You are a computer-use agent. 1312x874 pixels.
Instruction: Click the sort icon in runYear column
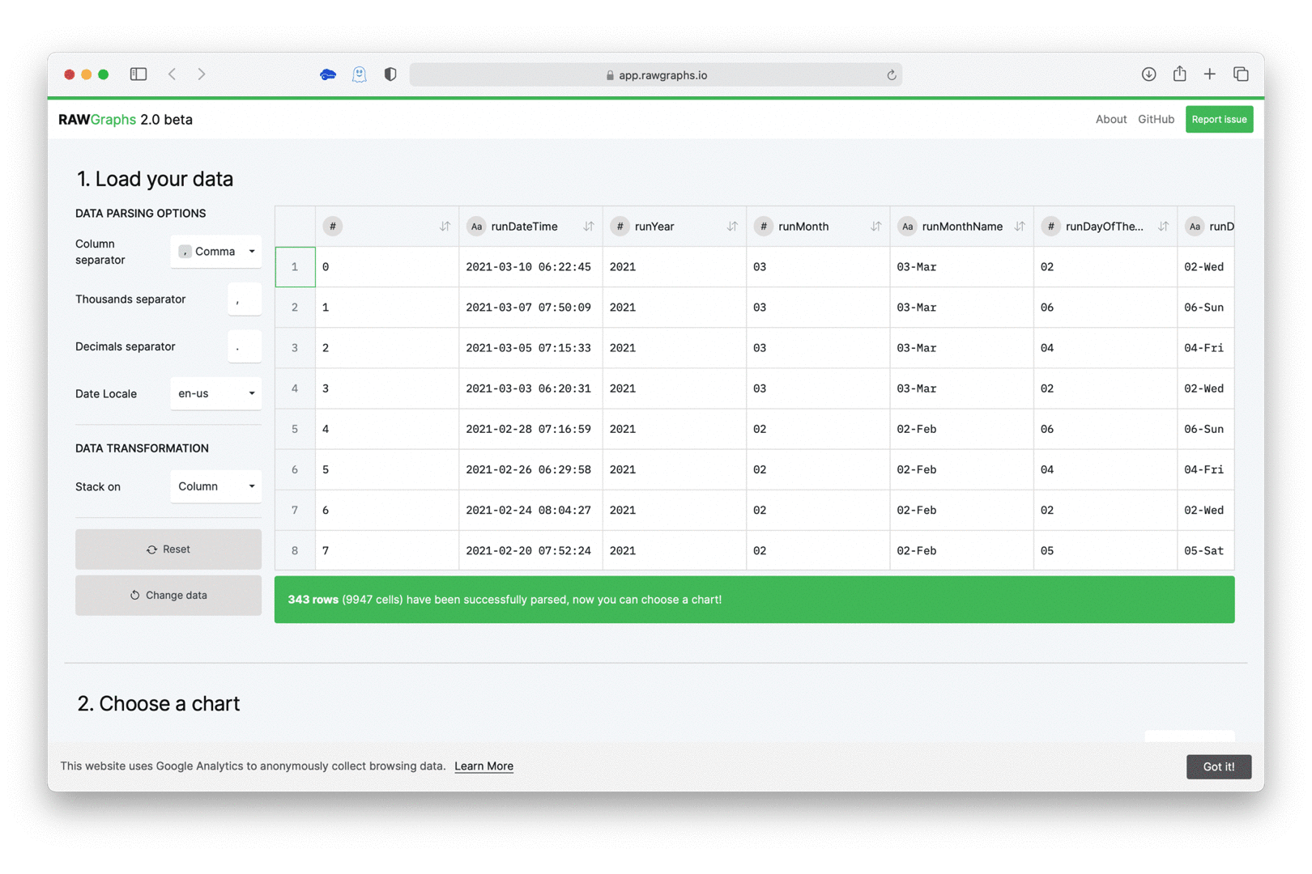pyautogui.click(x=732, y=227)
